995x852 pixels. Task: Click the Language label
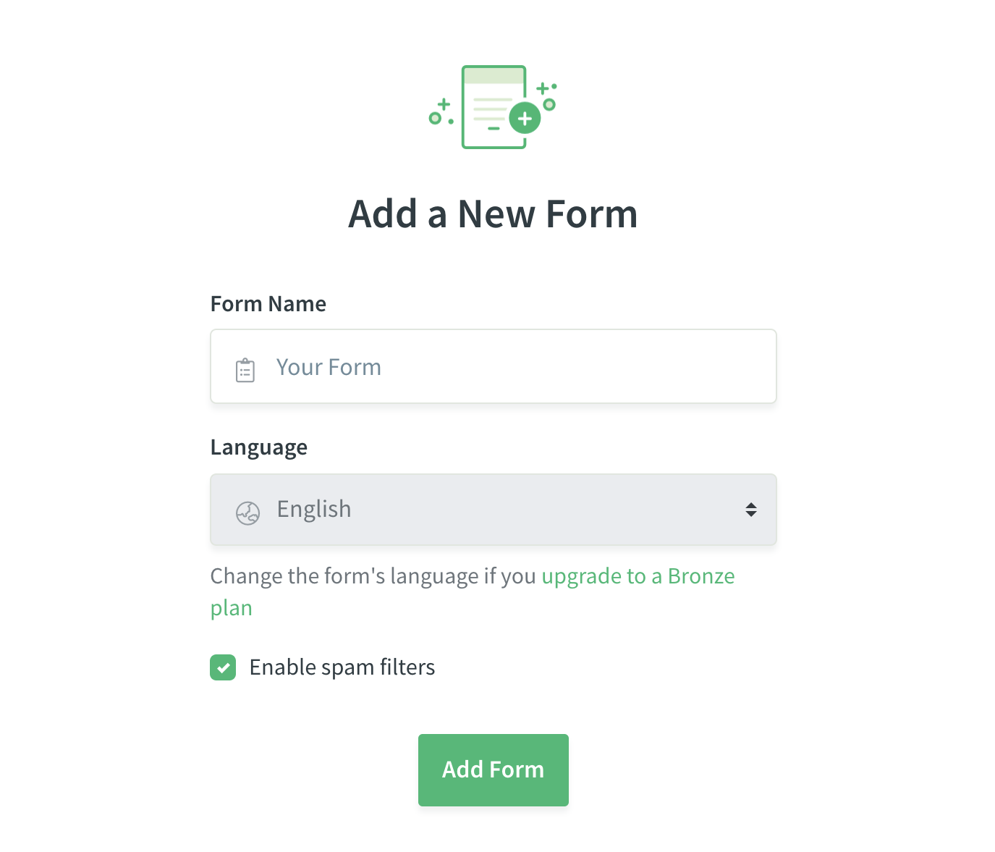click(x=259, y=447)
